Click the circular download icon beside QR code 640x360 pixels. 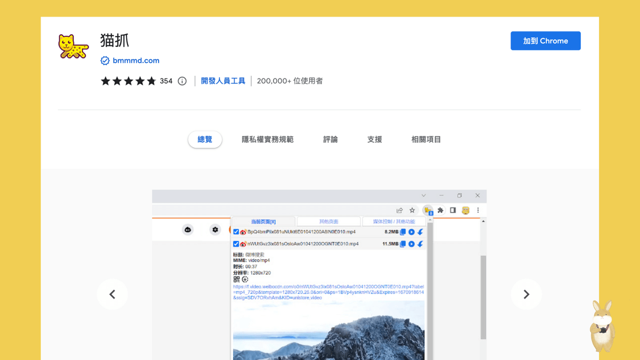click(x=245, y=279)
